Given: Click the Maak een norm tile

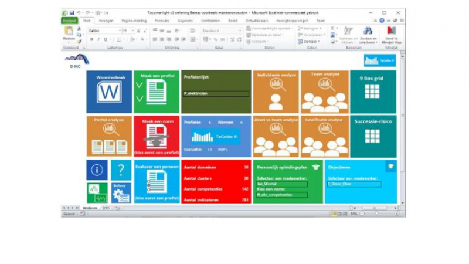Looking at the screenshot, I should coord(157,136).
